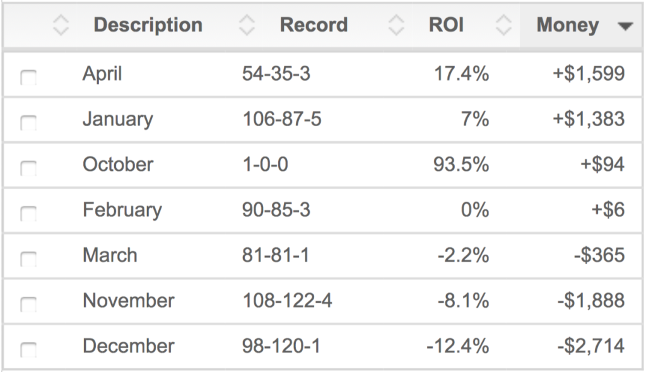Toggle the Money descending sort arrow
646x372 pixels.
(625, 26)
